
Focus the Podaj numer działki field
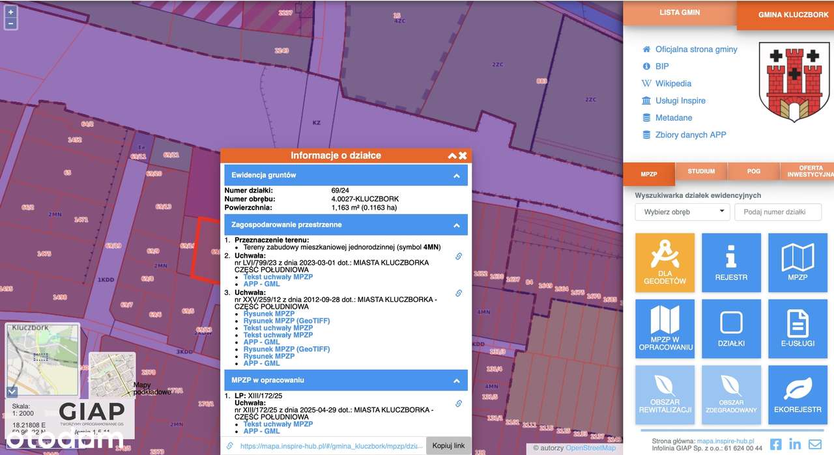click(x=778, y=212)
